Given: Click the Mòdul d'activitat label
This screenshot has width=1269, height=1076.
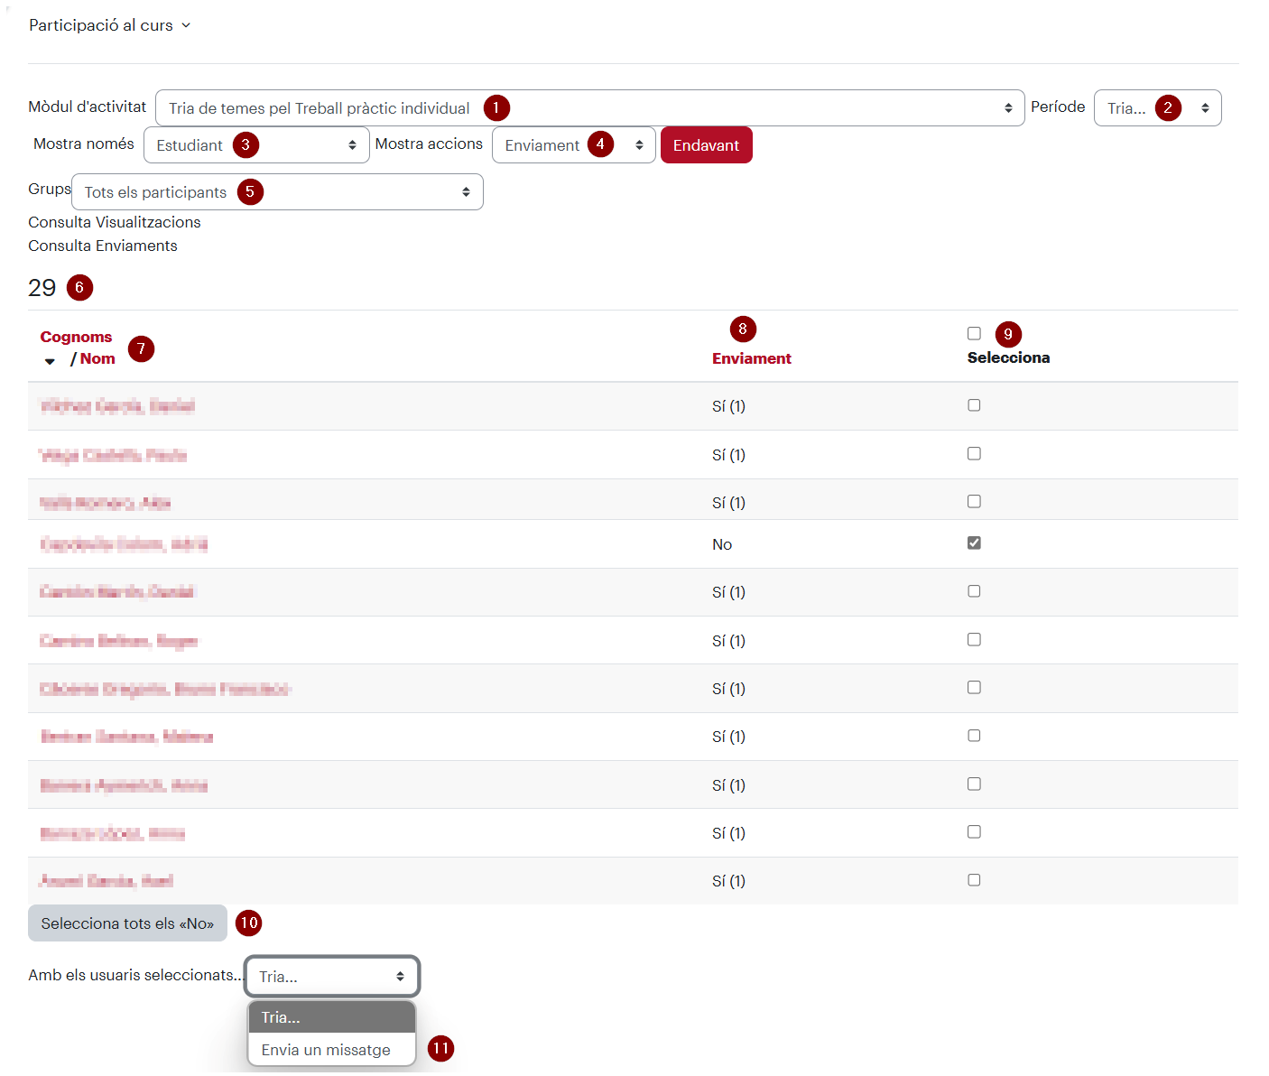Looking at the screenshot, I should [87, 107].
